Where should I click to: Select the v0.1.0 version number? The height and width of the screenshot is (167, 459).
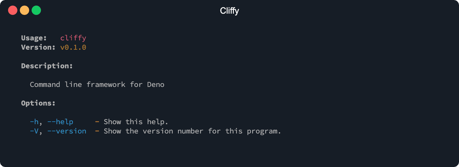pyautogui.click(x=73, y=47)
